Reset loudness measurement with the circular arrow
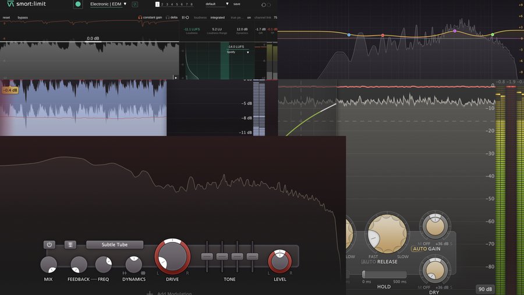The image size is (524, 295). point(187,17)
